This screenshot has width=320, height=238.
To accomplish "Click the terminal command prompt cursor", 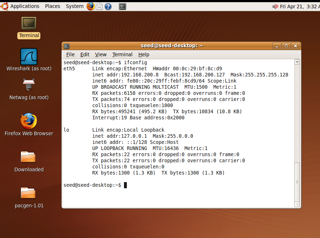I will tap(125, 185).
